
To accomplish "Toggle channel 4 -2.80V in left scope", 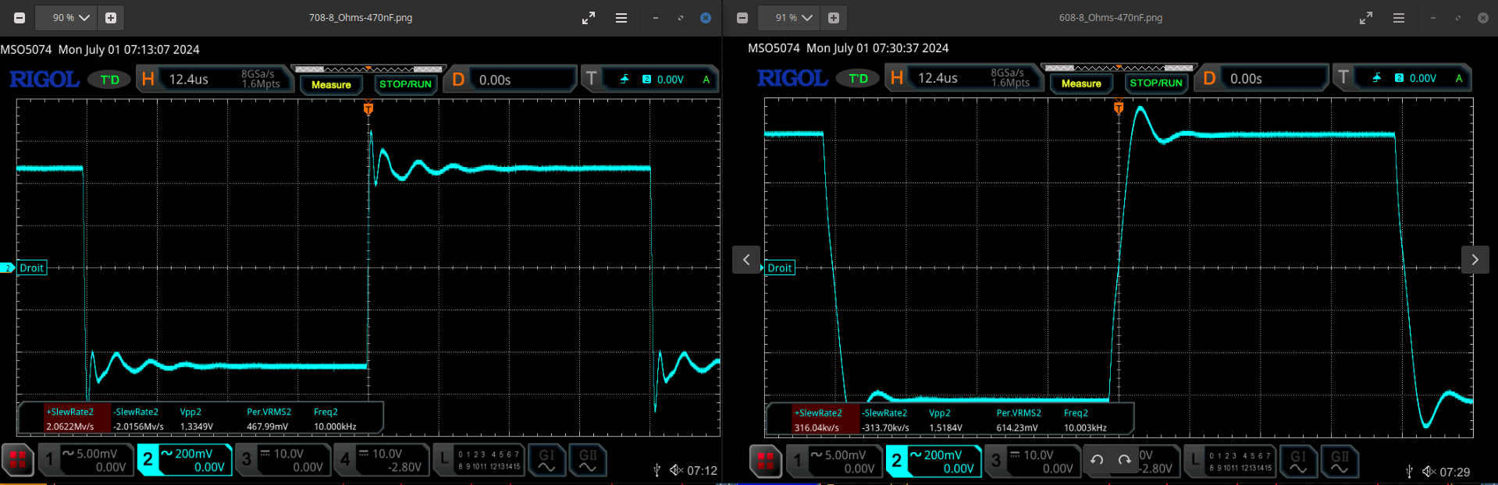I will 381,460.
